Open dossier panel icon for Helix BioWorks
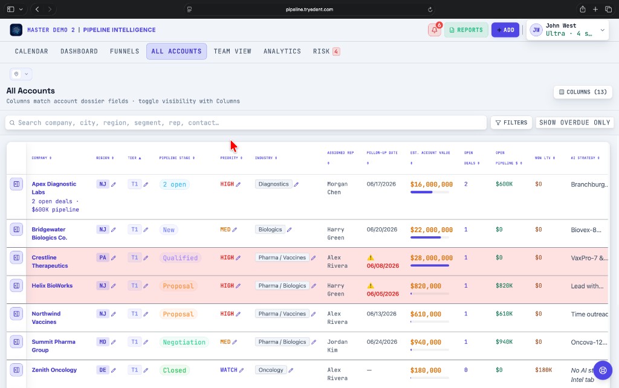The height and width of the screenshot is (388, 619). [16, 285]
